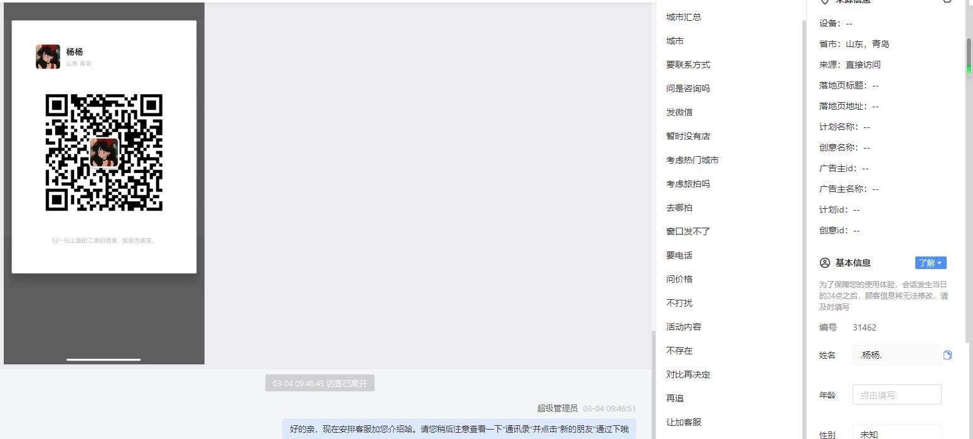Click the 省市 山东，青岛 entry

[x=854, y=44]
